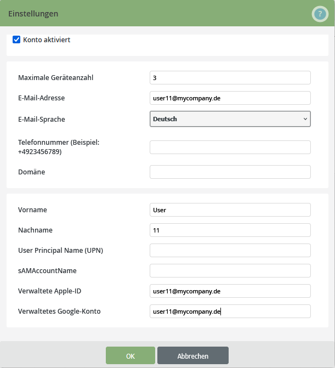
Task: Open the help question mark icon
Action: coord(320,14)
